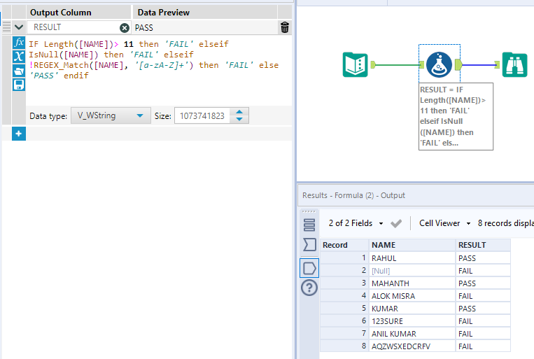Select the Formula flask tool on canvas

tap(440, 64)
